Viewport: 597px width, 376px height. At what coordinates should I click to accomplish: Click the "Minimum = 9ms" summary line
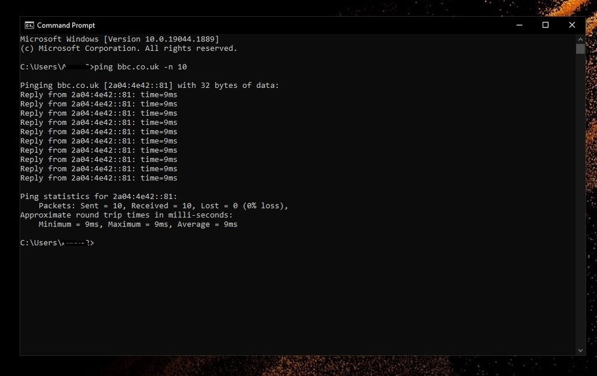[137, 224]
